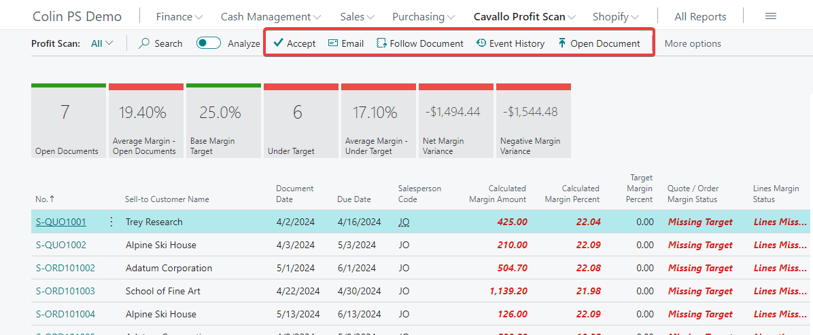Open row options for S-QUO1001
Viewport: 813px width, 335px height.
tap(111, 222)
